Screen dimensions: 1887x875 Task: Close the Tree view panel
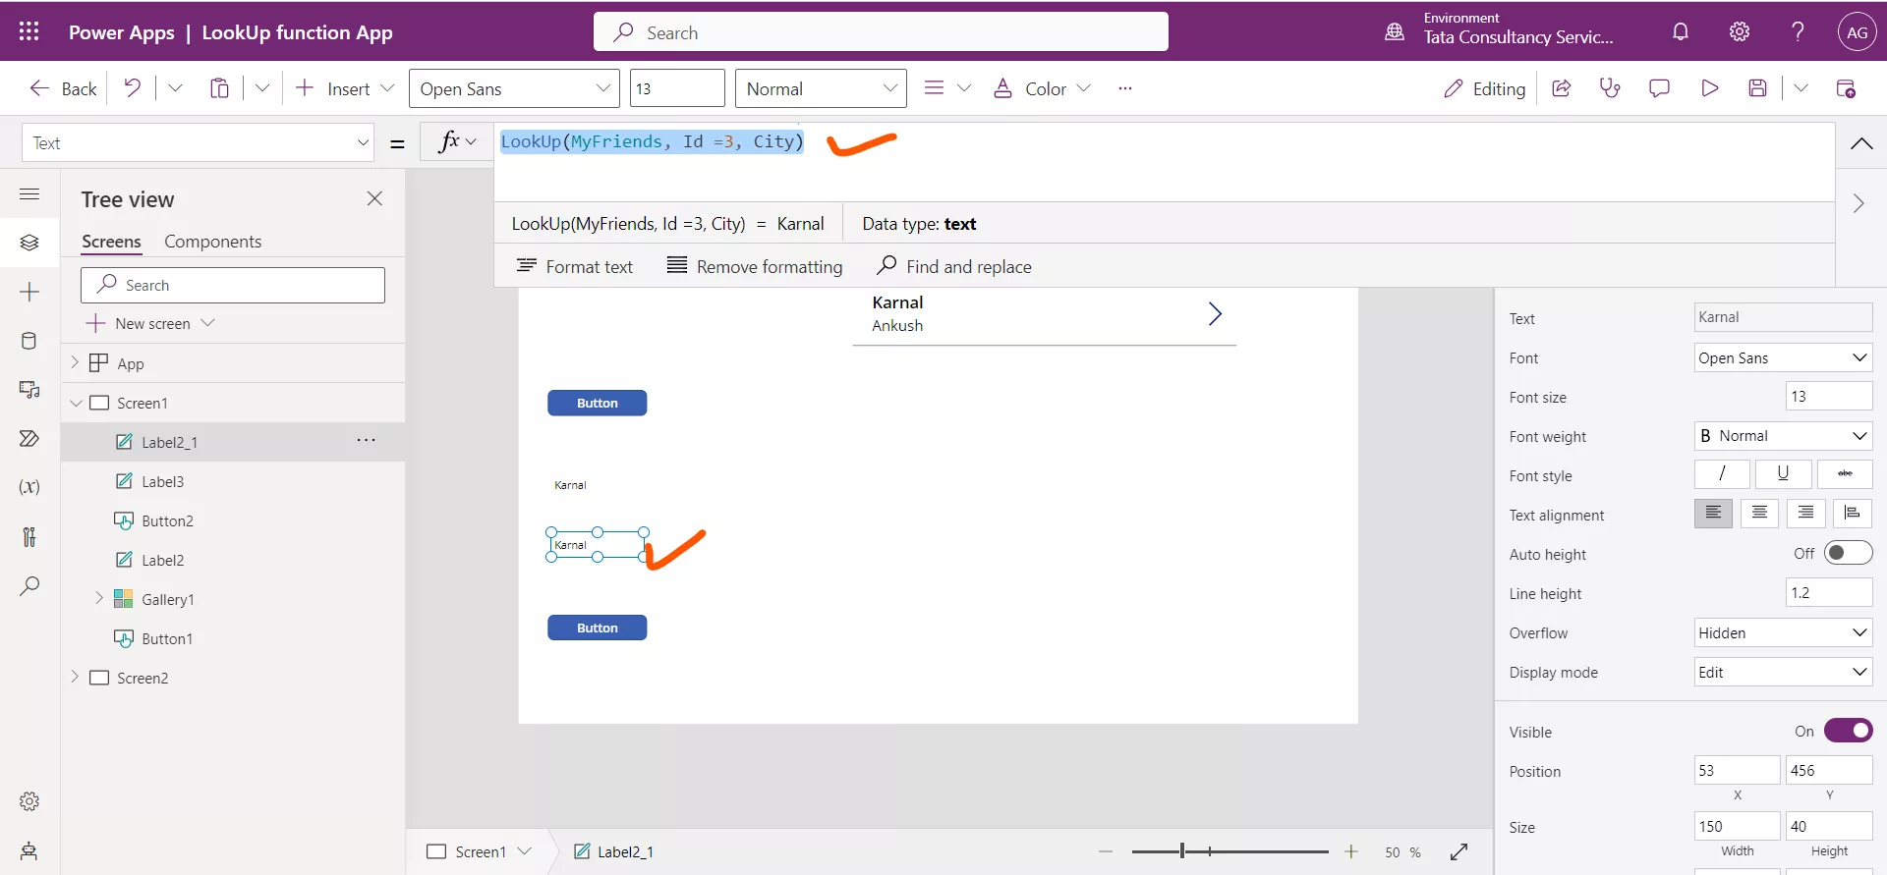374,198
